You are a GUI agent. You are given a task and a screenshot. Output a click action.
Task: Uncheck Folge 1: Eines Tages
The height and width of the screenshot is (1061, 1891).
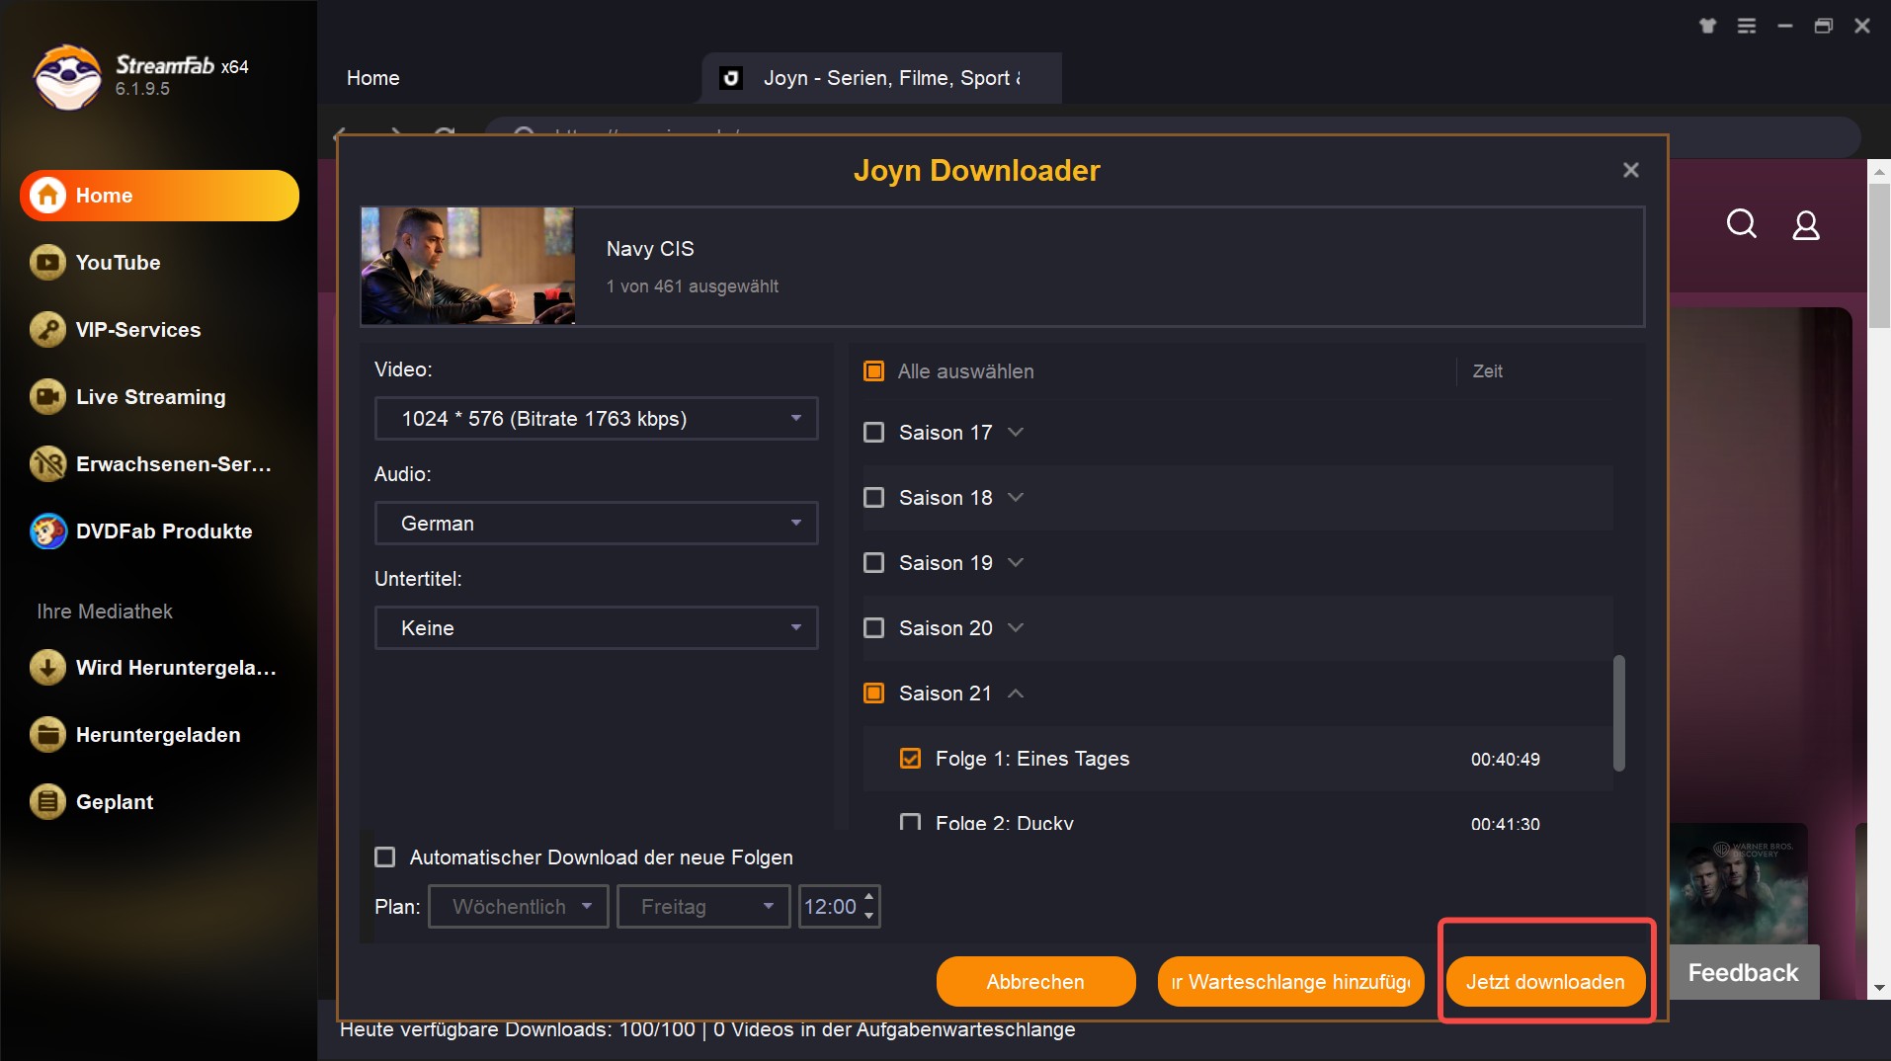pos(911,759)
